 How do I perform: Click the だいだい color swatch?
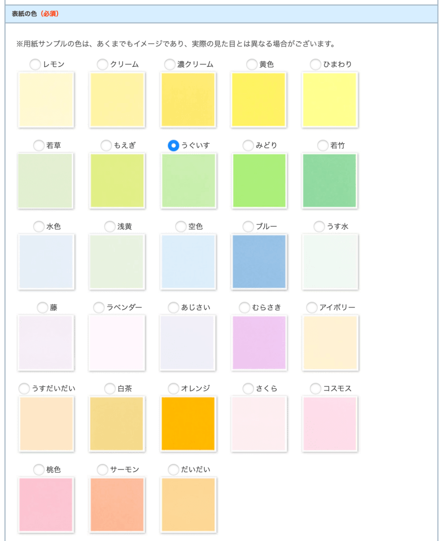click(x=188, y=505)
